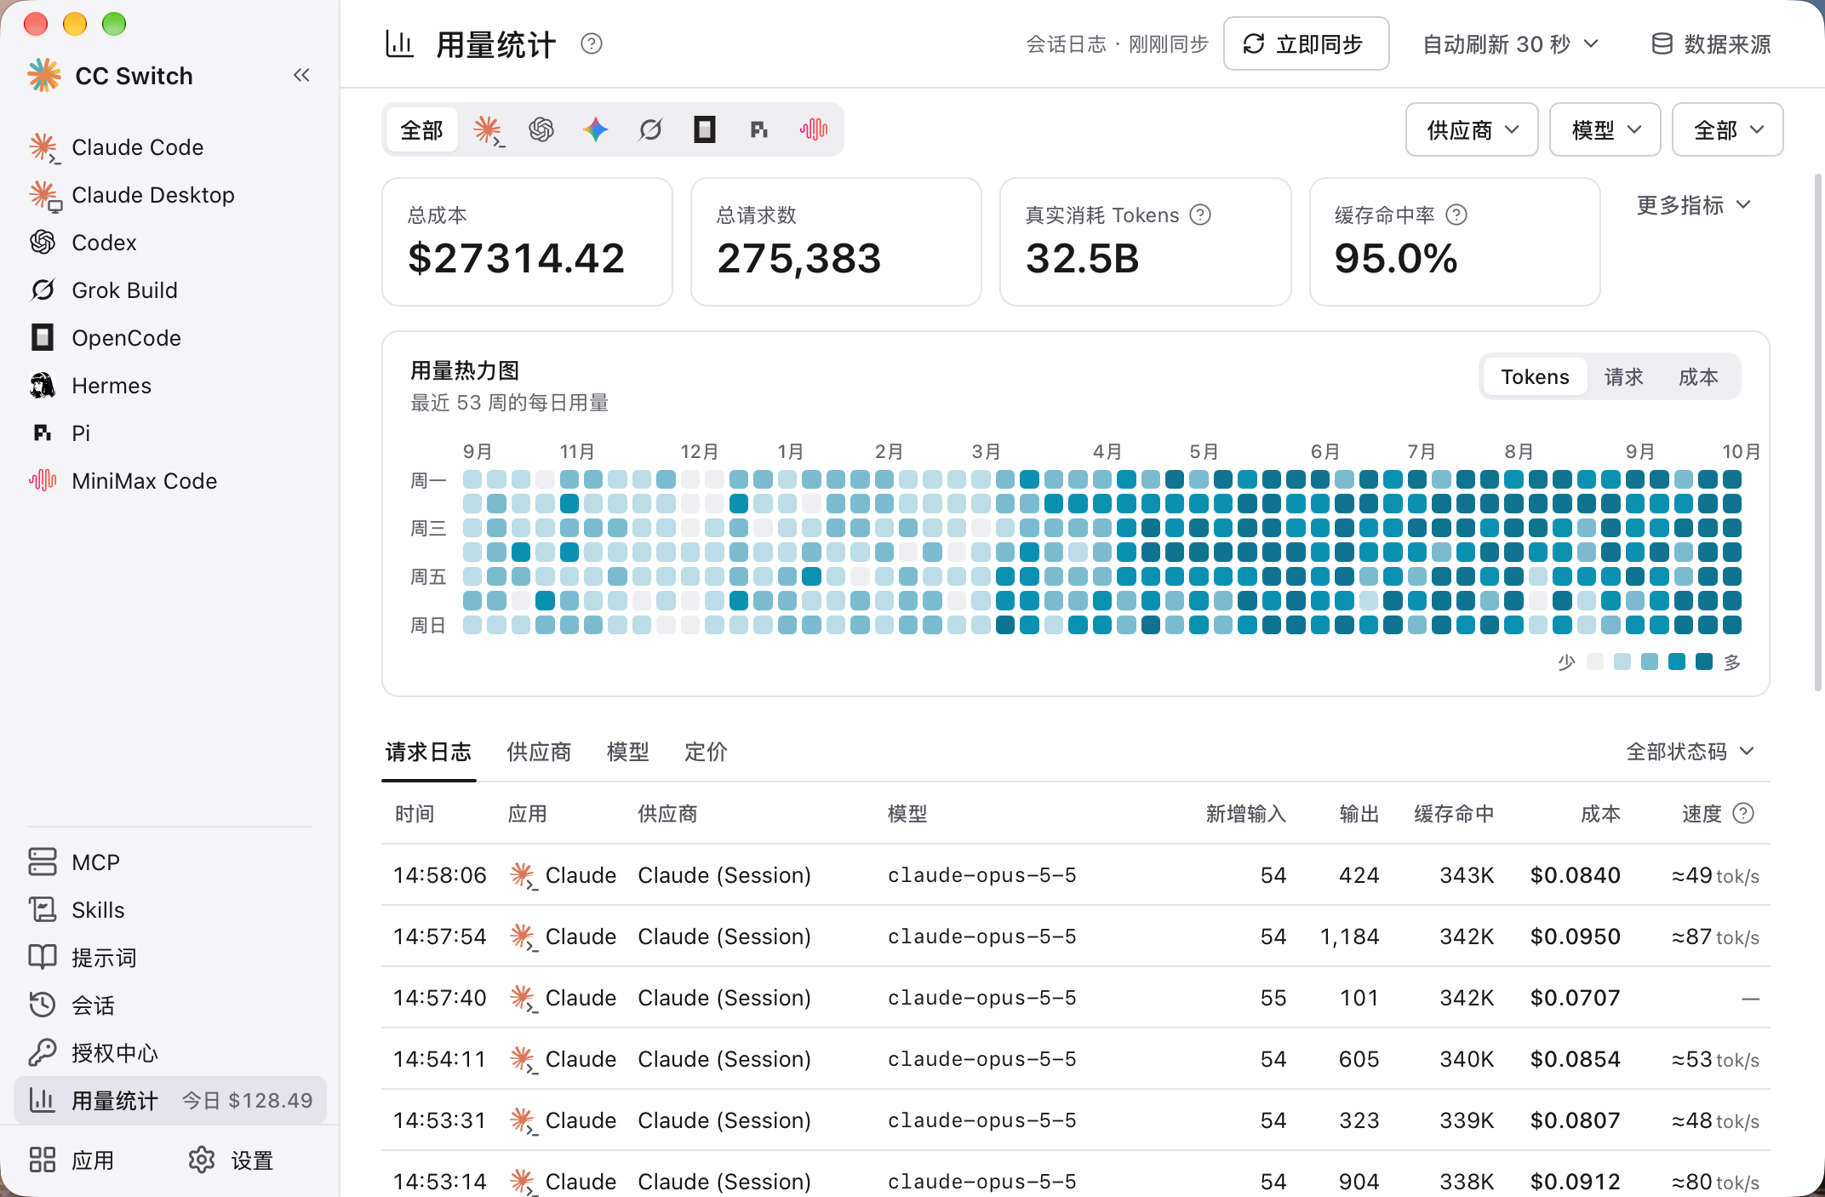Collapse the sidebar with the double-chevron icon
The image size is (1825, 1197).
point(301,76)
